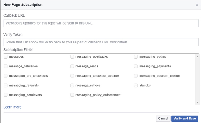The width and height of the screenshot is (201, 123).
Task: Enable messaging_payments subscription
Action: 136,66
